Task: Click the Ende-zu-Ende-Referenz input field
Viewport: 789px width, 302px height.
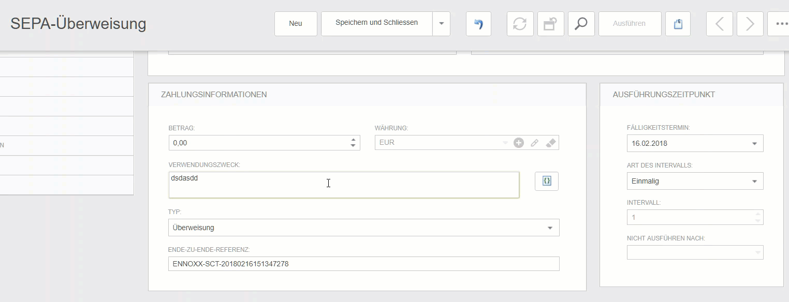Action: (363, 264)
